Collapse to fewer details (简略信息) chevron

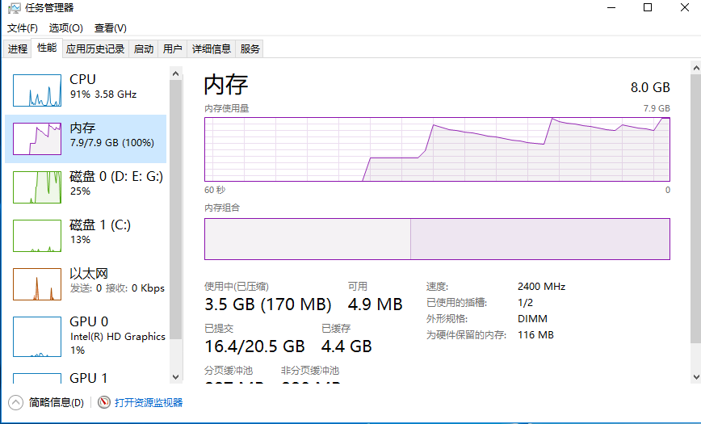tap(15, 402)
